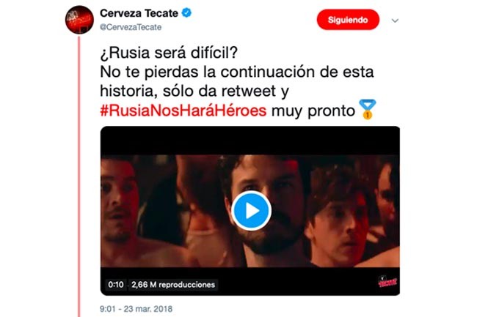This screenshot has height=317, width=477.
Task: Click the blue verified badge
Action: tap(186, 12)
